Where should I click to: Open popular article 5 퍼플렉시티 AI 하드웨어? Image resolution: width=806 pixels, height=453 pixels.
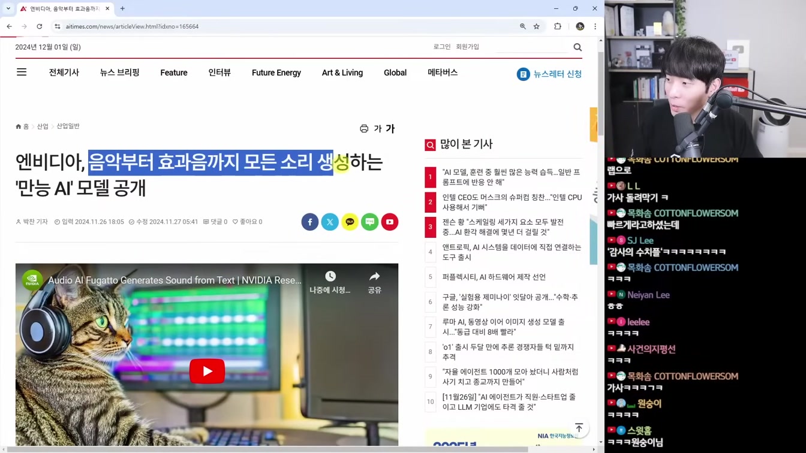coord(494,277)
